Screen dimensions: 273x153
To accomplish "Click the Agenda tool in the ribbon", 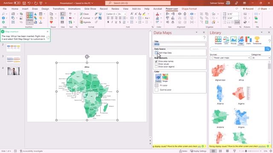I will pos(85,22).
